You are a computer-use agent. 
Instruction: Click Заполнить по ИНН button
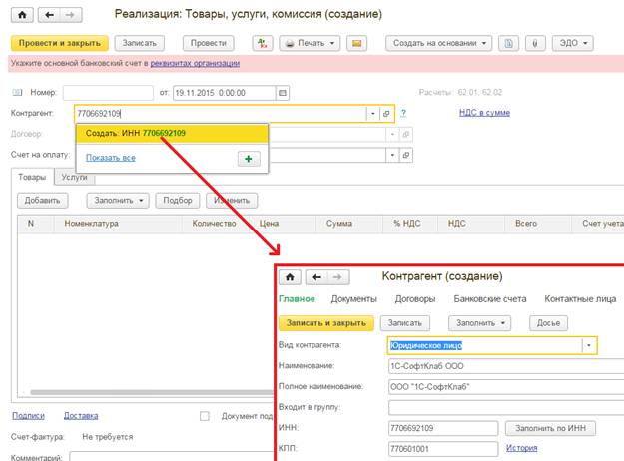point(550,428)
